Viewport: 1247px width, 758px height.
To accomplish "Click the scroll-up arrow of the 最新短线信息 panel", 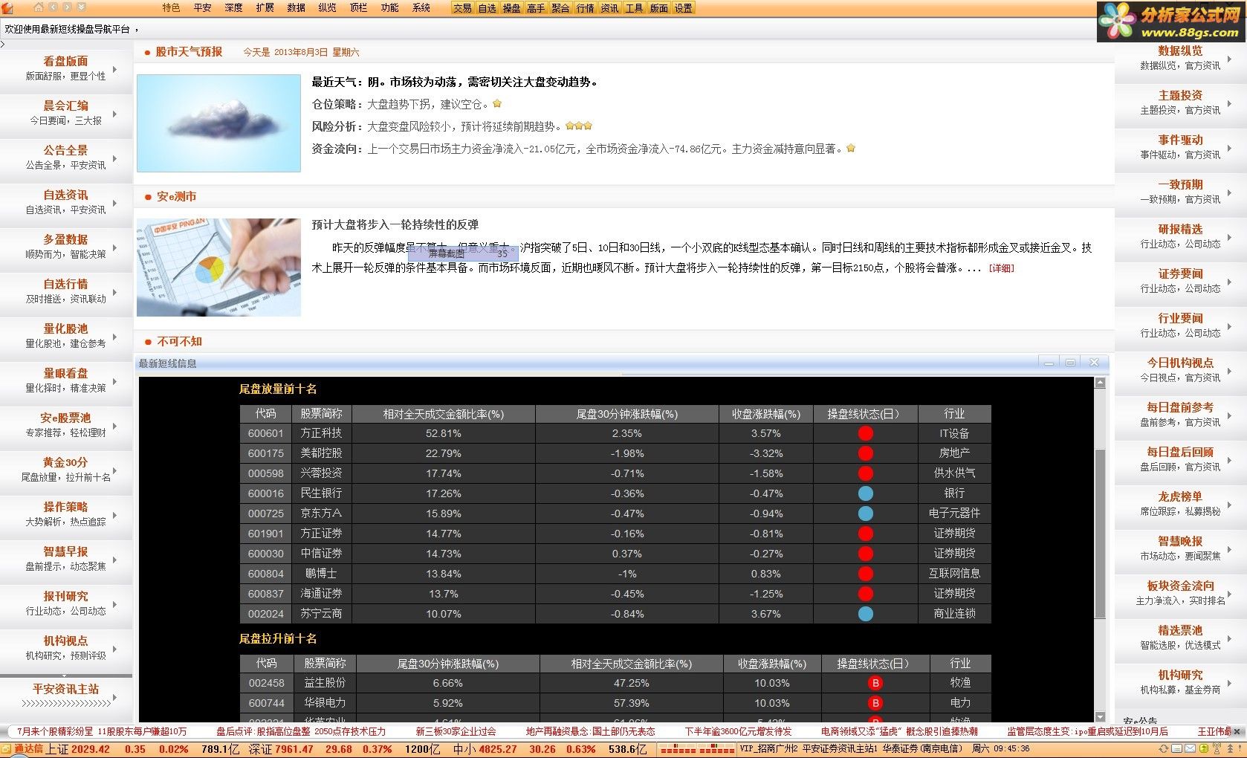I will click(x=1100, y=383).
